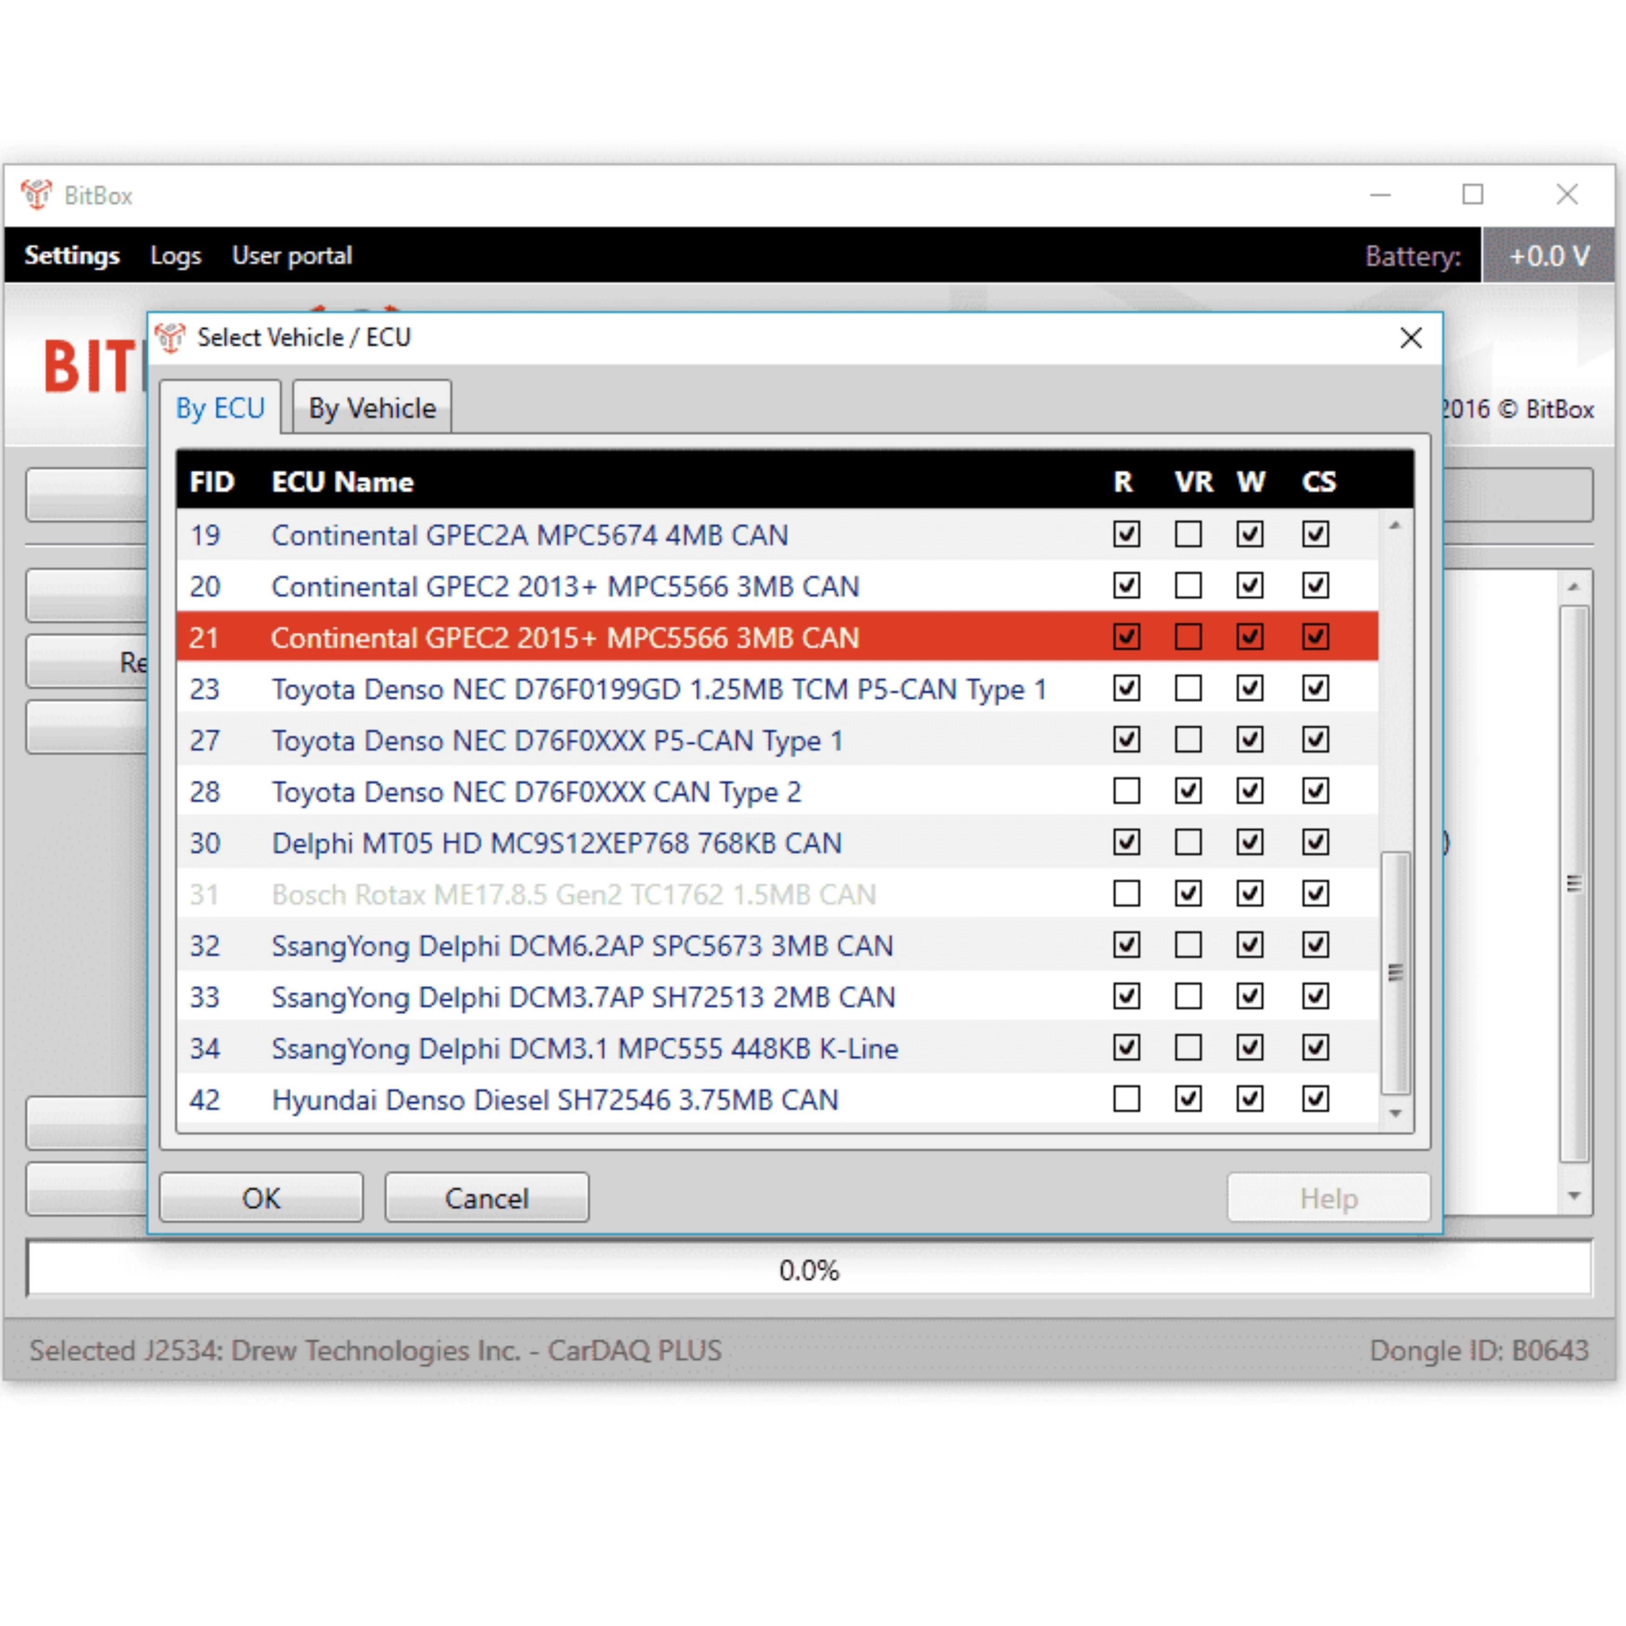Select Toyota Denso NEC D76F0199GD TCM row

778,688
